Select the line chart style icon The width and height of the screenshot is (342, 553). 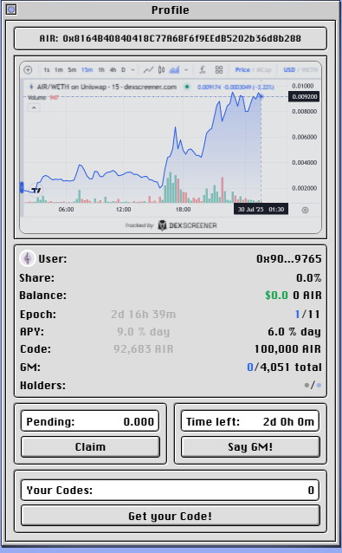click(x=148, y=70)
